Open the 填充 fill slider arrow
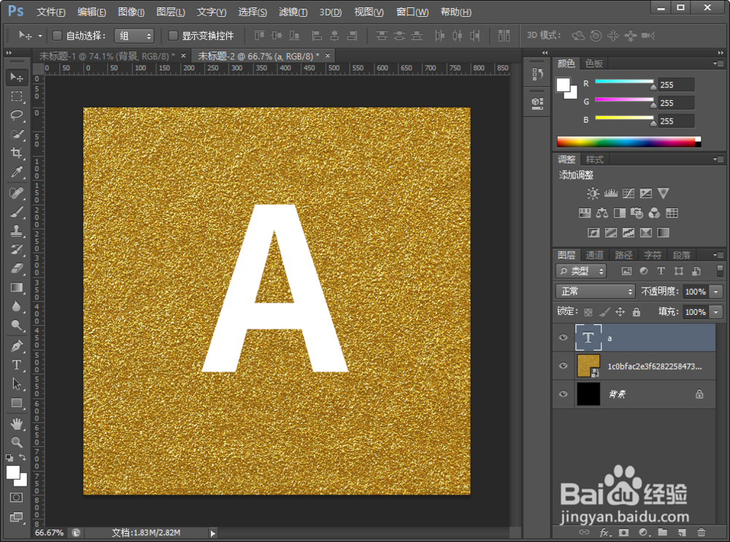Viewport: 730px width, 542px height. point(716,312)
